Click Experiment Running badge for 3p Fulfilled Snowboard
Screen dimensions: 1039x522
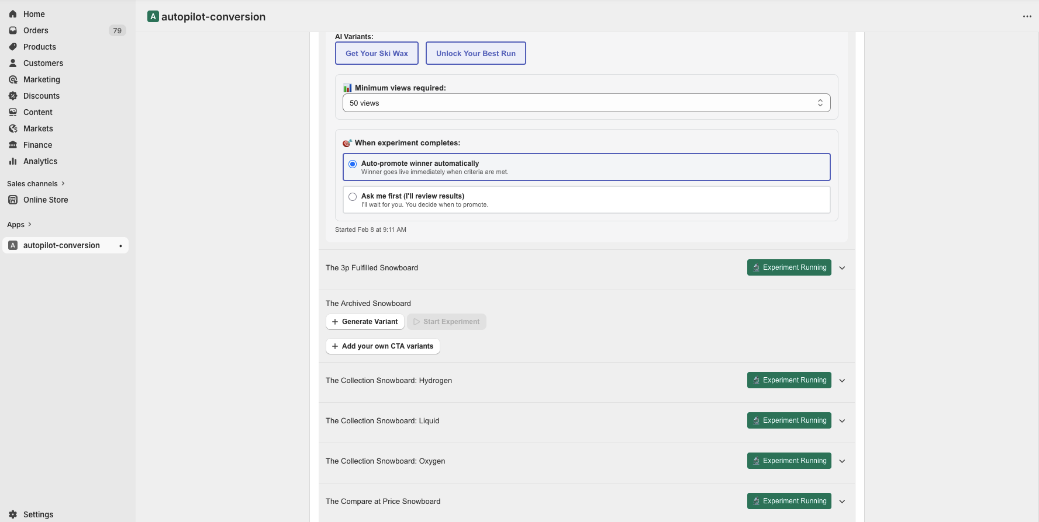(x=789, y=267)
